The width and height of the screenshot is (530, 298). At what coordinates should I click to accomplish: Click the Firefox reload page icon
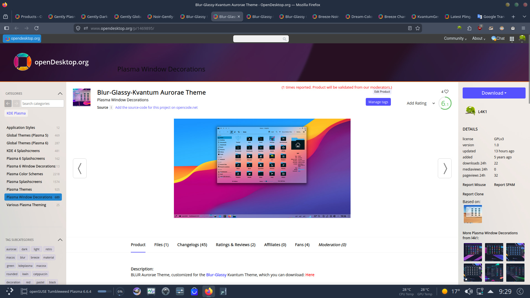(x=36, y=28)
